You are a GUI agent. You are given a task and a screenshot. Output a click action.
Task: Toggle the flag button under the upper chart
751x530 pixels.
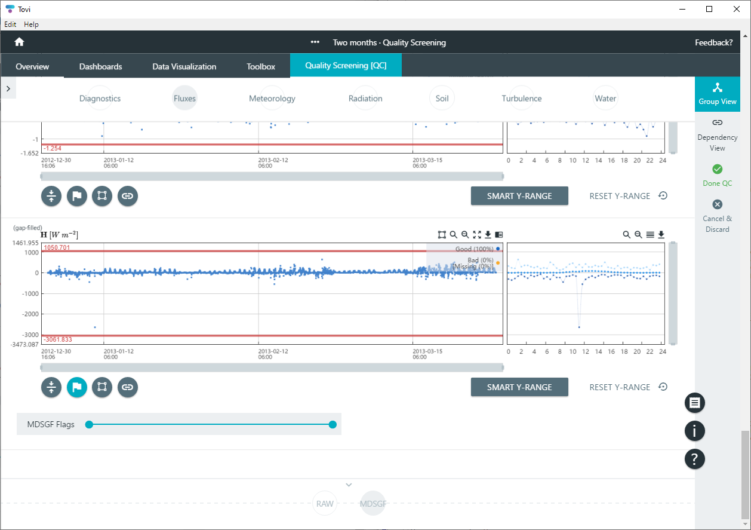click(x=77, y=196)
